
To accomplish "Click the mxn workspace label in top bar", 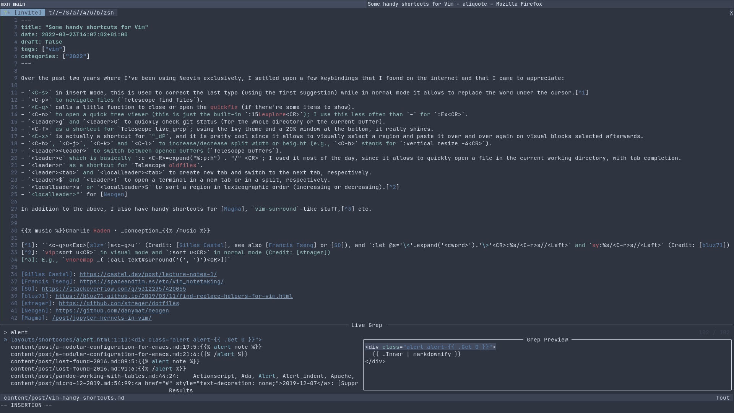I will click(x=5, y=4).
